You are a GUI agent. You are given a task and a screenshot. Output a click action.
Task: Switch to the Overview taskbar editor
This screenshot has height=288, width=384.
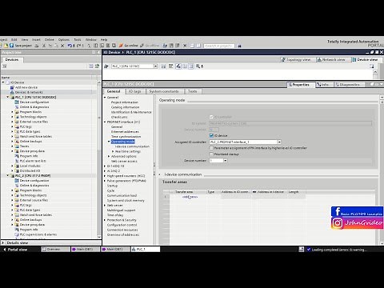point(55,249)
